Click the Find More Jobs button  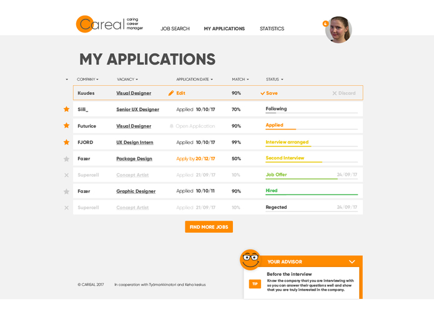coord(209,227)
